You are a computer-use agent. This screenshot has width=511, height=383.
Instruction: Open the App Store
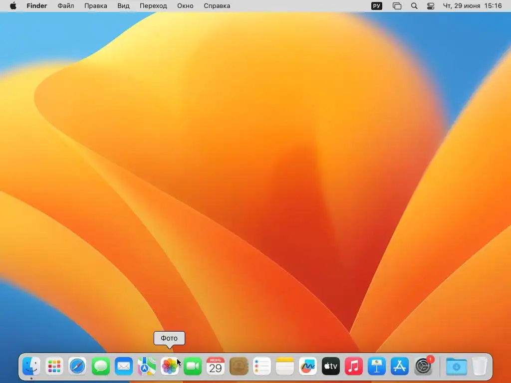point(400,367)
